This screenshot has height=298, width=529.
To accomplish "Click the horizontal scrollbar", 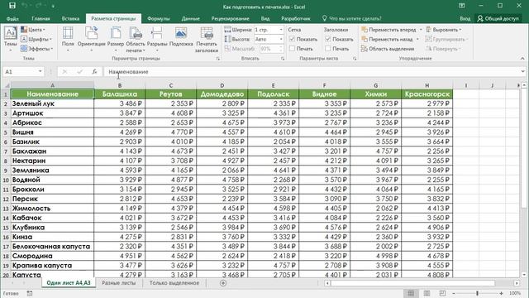I will [x=412, y=283].
